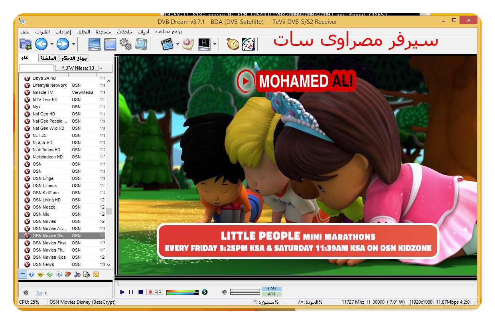Screen dimensions: 495x324
Task: Click the clapperboard recording icon
Action: 168,44
